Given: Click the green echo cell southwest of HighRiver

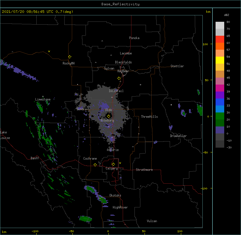Looking at the screenshot, I should click(86, 219).
